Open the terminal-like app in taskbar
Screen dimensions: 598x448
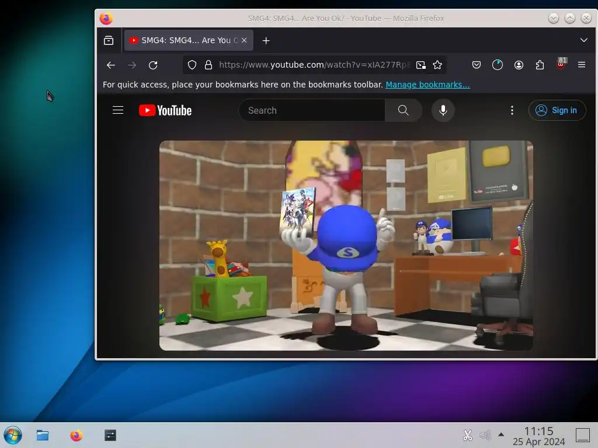110,435
